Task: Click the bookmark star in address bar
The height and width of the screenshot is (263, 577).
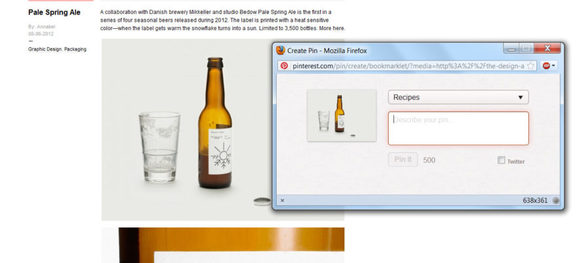Action: point(530,66)
